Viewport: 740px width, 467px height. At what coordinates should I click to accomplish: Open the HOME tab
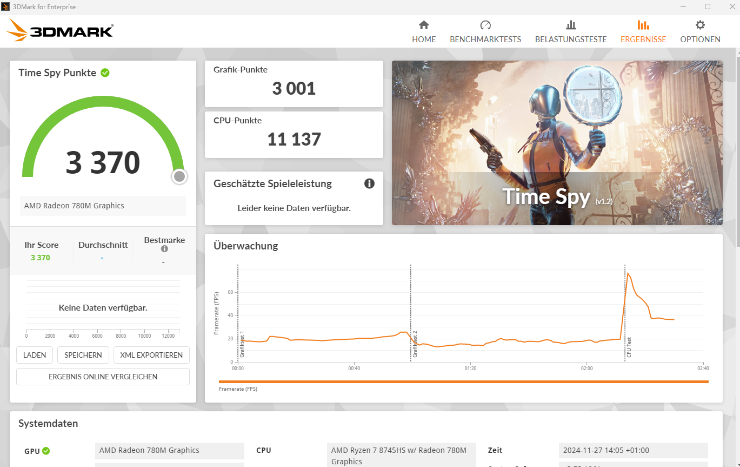[424, 31]
